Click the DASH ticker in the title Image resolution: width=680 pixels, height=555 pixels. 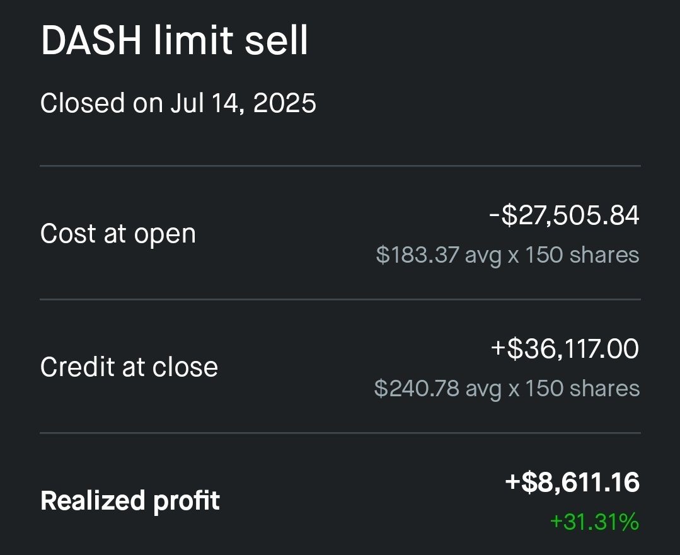pos(91,40)
